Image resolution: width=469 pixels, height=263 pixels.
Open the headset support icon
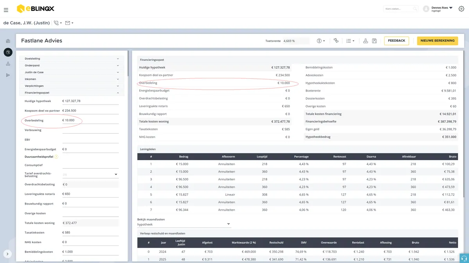click(464, 258)
